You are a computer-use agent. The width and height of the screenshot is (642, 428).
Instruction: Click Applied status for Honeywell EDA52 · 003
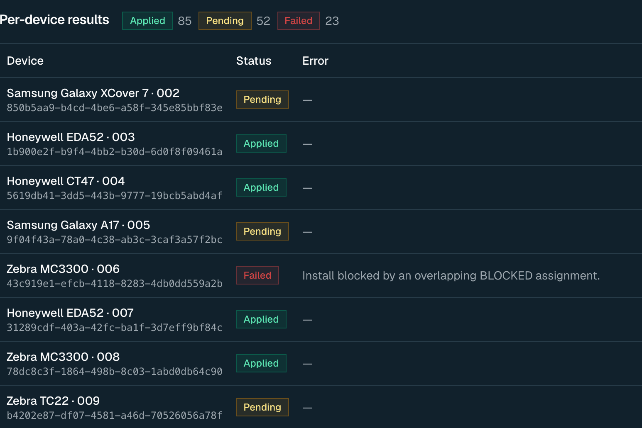coord(261,143)
